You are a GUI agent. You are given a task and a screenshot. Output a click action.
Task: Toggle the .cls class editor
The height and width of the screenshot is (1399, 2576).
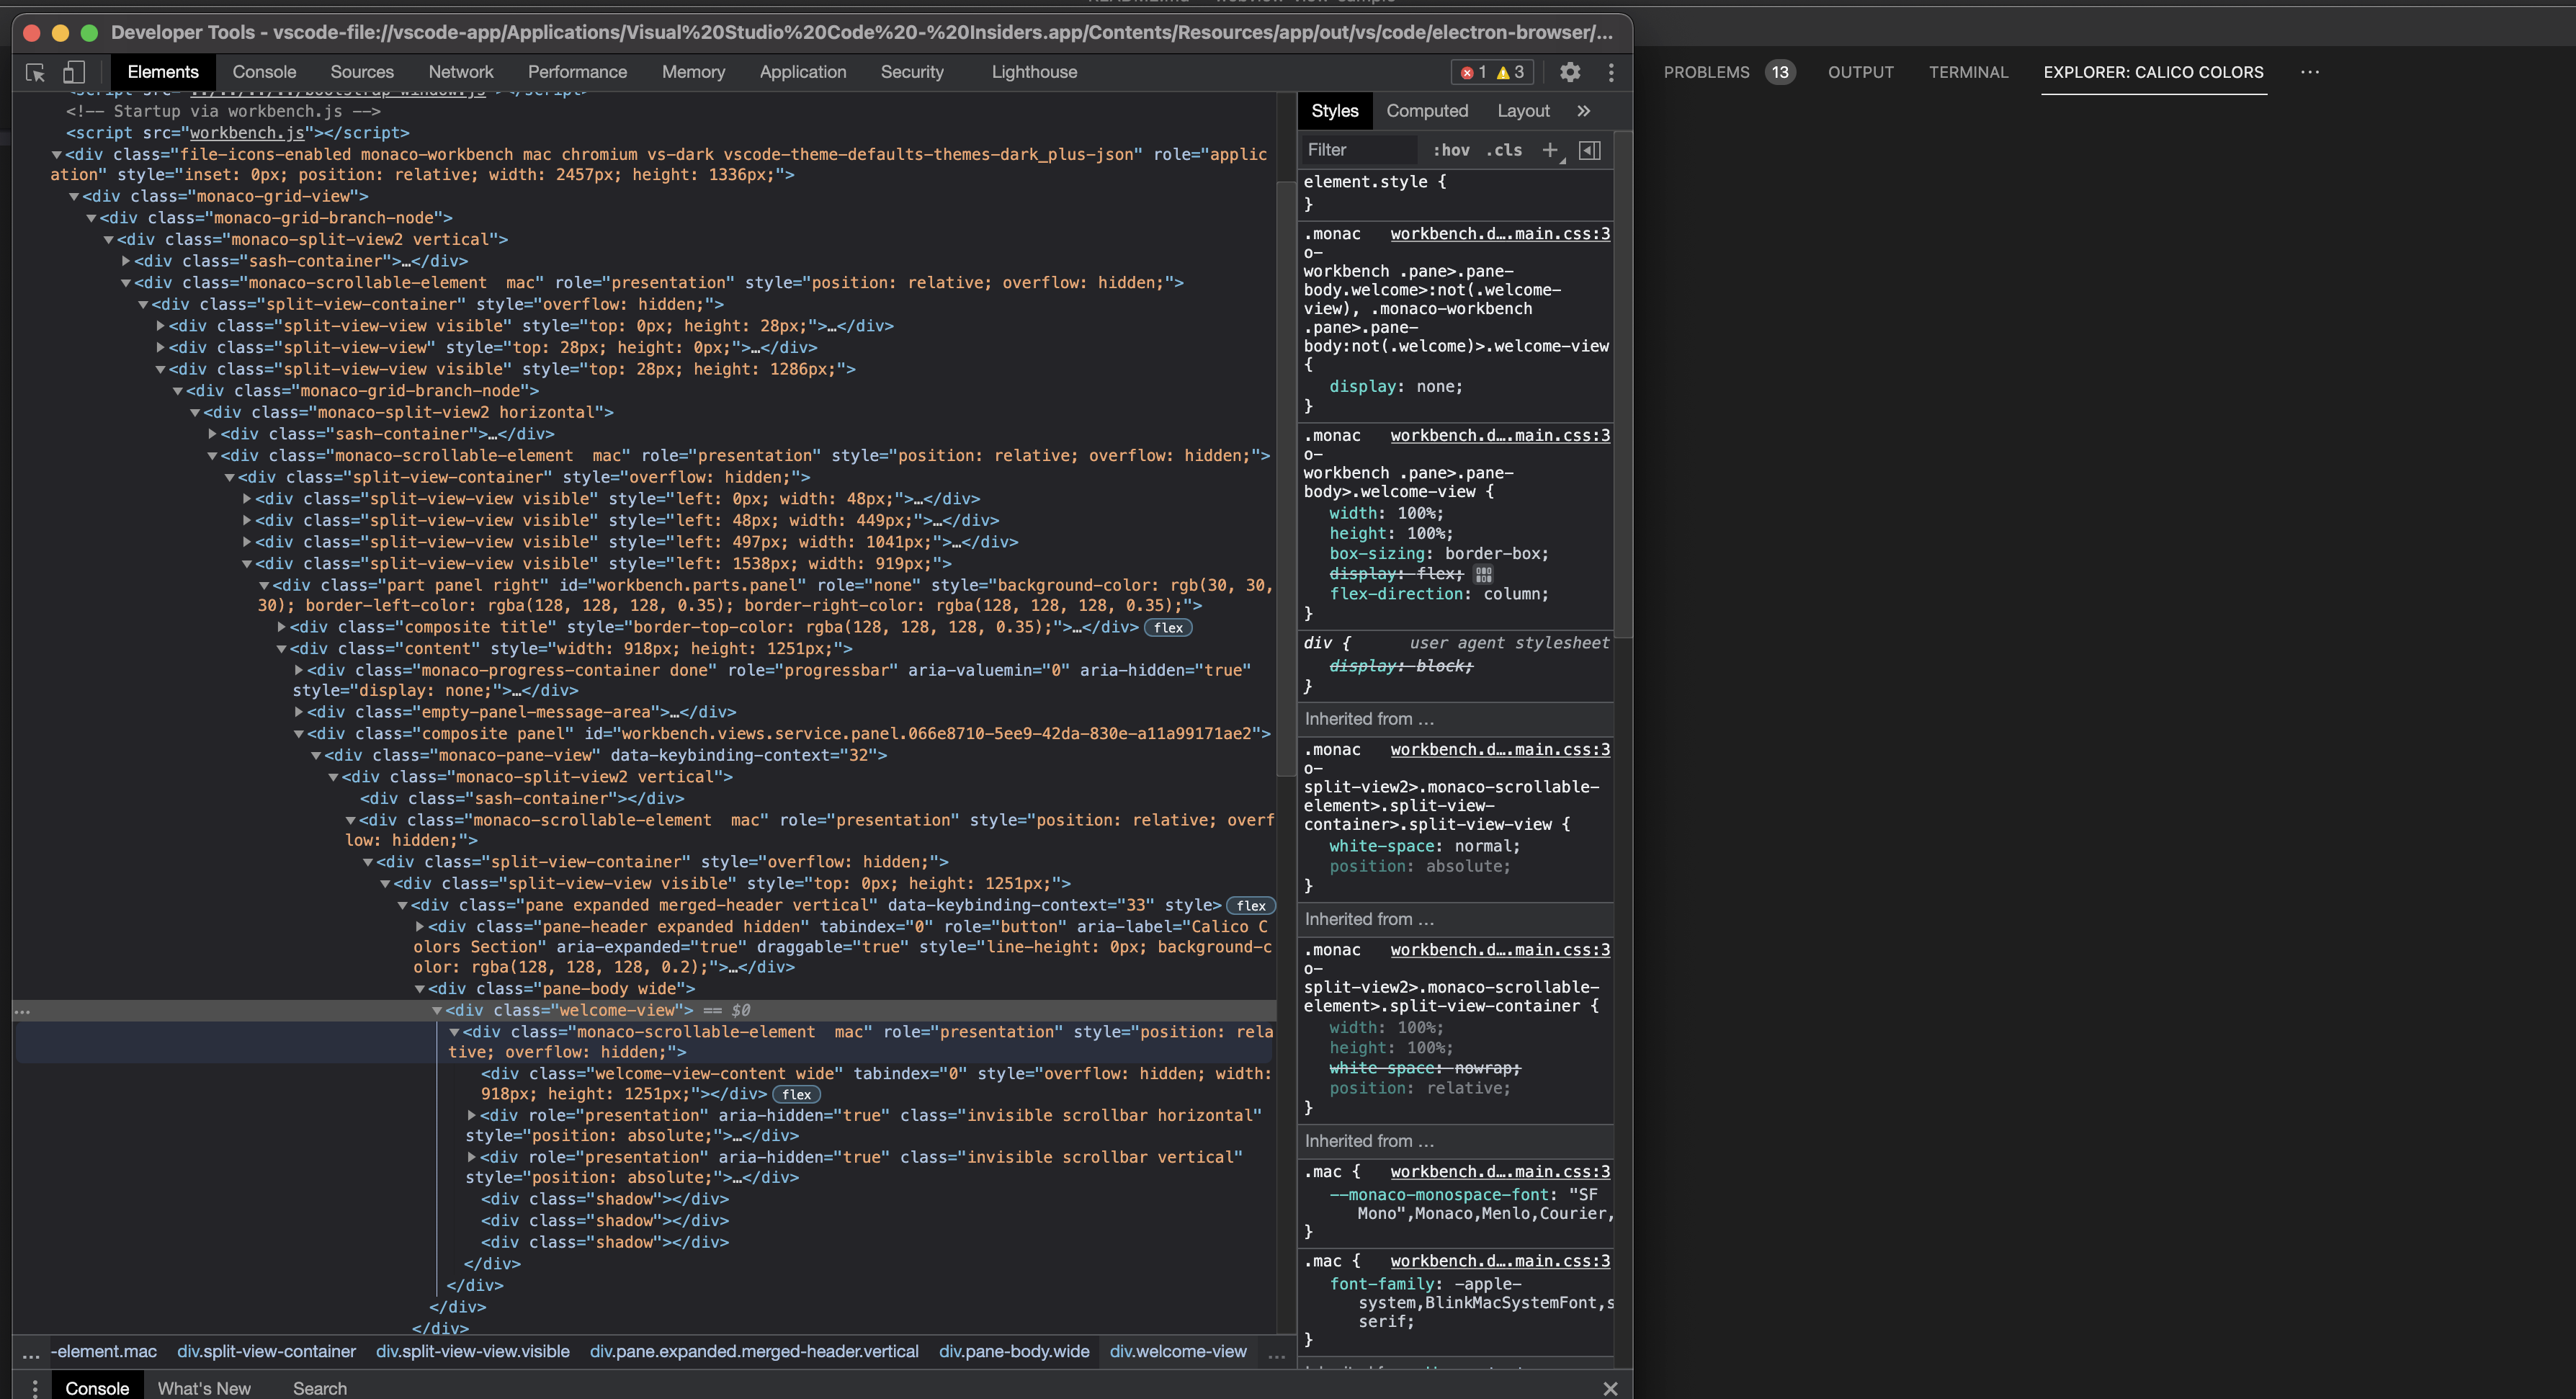1504,150
